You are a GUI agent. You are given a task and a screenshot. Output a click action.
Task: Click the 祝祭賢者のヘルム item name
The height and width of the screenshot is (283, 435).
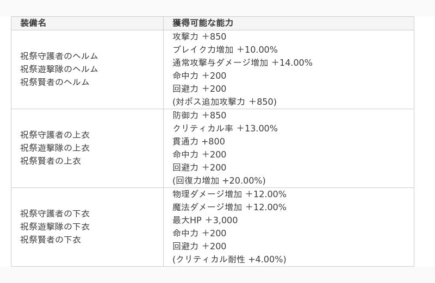tap(55, 82)
